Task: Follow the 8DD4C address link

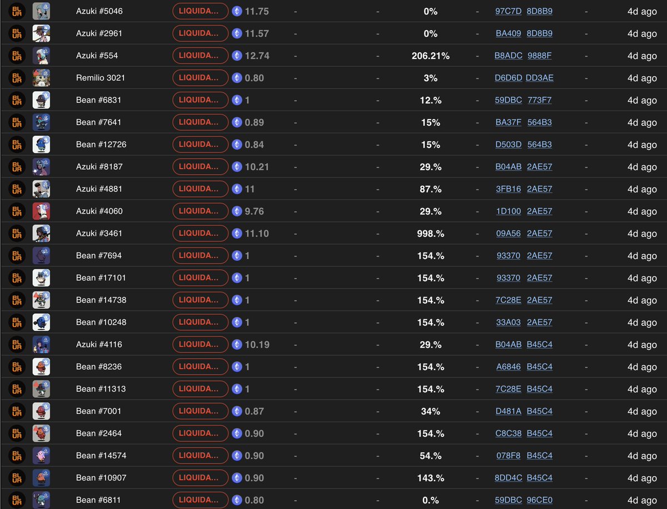Action: click(509, 478)
